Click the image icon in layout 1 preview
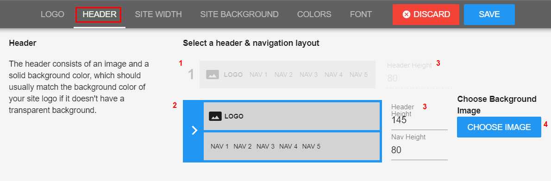Screen dimensions: 551x181 click(x=212, y=75)
